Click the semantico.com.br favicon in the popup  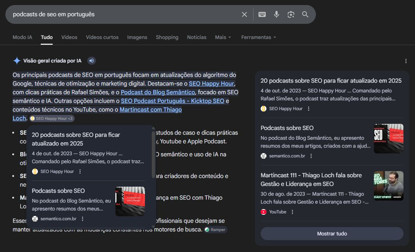point(35,219)
